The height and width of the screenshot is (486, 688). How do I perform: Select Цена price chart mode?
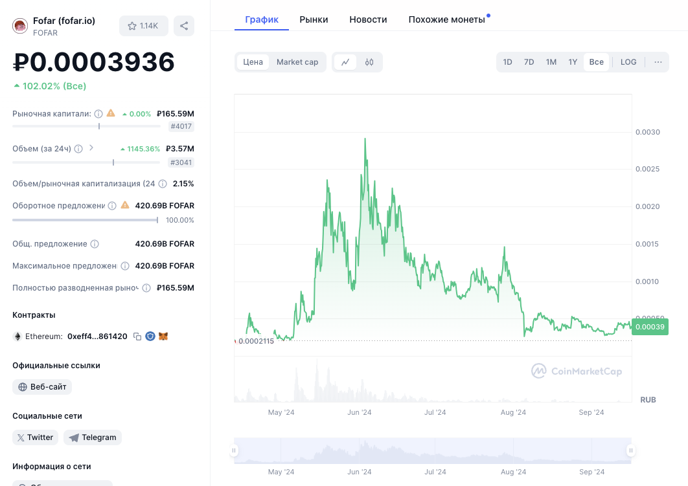point(253,62)
